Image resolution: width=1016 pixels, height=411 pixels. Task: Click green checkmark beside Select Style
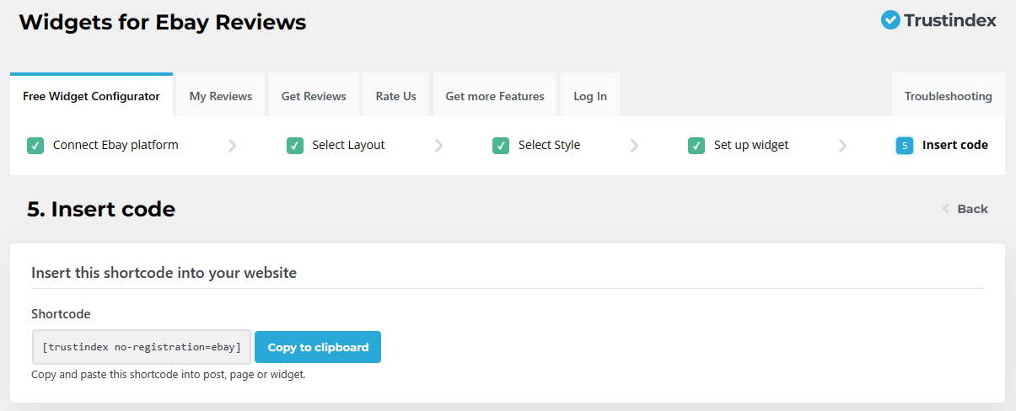(x=501, y=146)
